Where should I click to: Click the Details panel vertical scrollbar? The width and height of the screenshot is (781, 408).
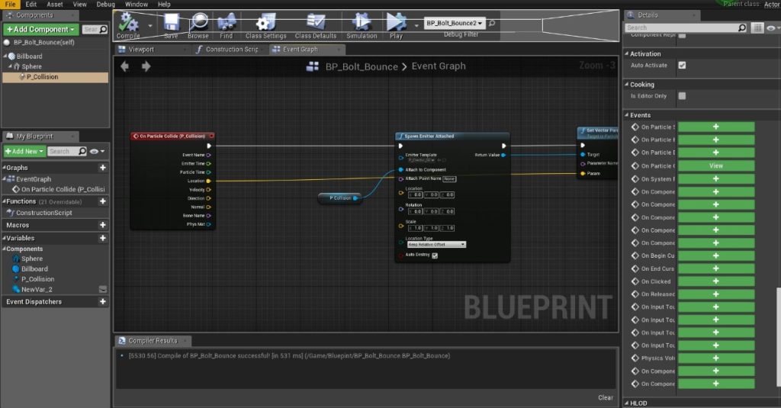click(x=778, y=336)
